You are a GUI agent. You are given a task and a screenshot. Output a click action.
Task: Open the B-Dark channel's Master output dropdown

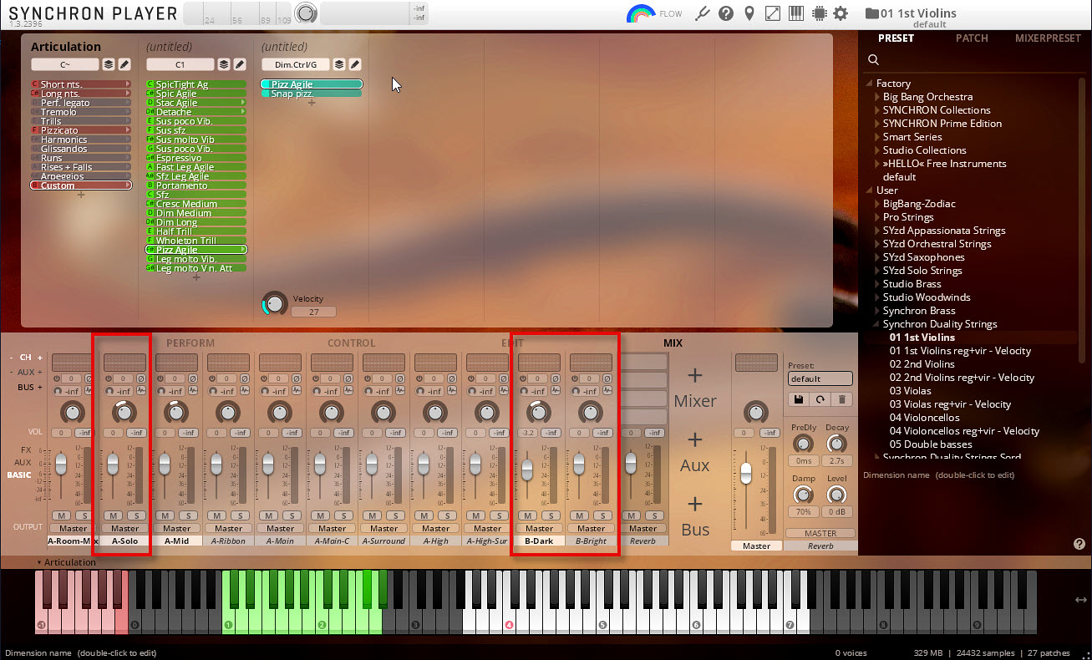(x=539, y=528)
